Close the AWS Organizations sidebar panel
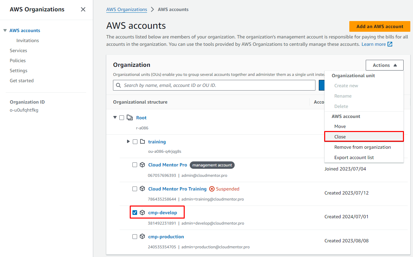 tap(83, 9)
